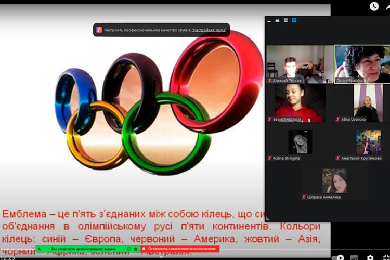This screenshot has width=390, height=260.
Task: Minimize the Zoom participants video panel
Action: 269,21
